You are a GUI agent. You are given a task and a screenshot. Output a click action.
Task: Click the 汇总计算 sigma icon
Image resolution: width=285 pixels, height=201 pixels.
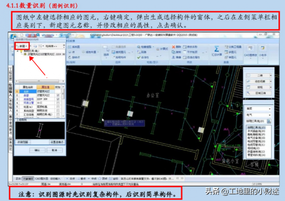coord(217,49)
